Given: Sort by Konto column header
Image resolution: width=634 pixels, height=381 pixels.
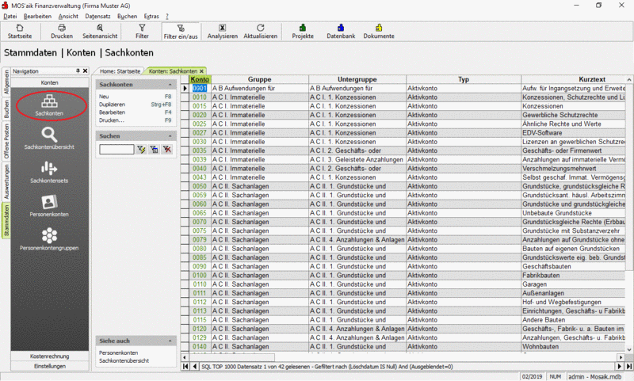Looking at the screenshot, I should tap(200, 79).
